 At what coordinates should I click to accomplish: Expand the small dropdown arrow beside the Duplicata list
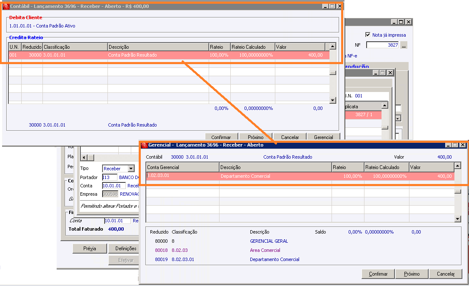click(x=398, y=118)
